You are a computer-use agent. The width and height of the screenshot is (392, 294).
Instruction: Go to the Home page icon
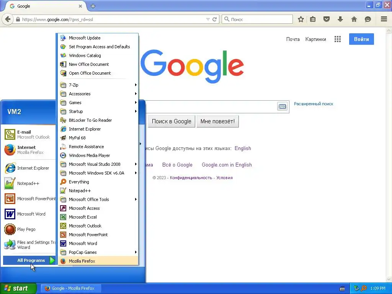point(354,19)
